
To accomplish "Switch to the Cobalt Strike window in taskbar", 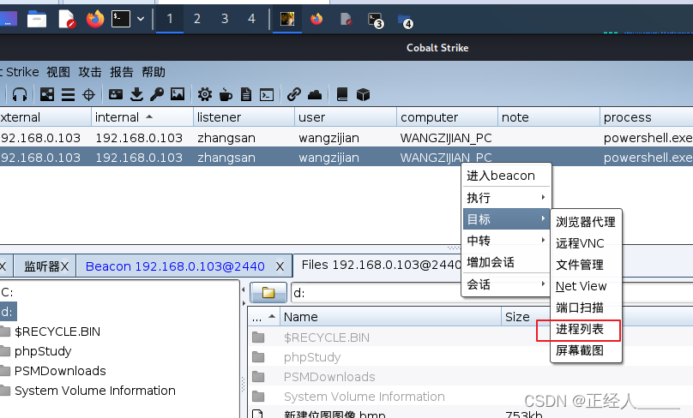I will [287, 19].
